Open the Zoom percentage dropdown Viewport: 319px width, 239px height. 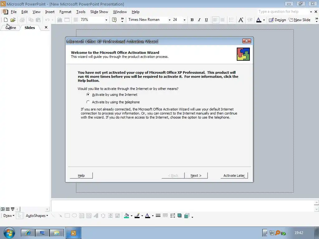pyautogui.click(x=106, y=20)
